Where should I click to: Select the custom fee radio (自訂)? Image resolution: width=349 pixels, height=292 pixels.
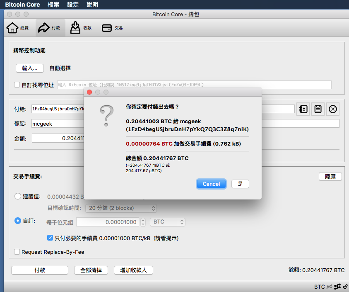pyautogui.click(x=17, y=221)
